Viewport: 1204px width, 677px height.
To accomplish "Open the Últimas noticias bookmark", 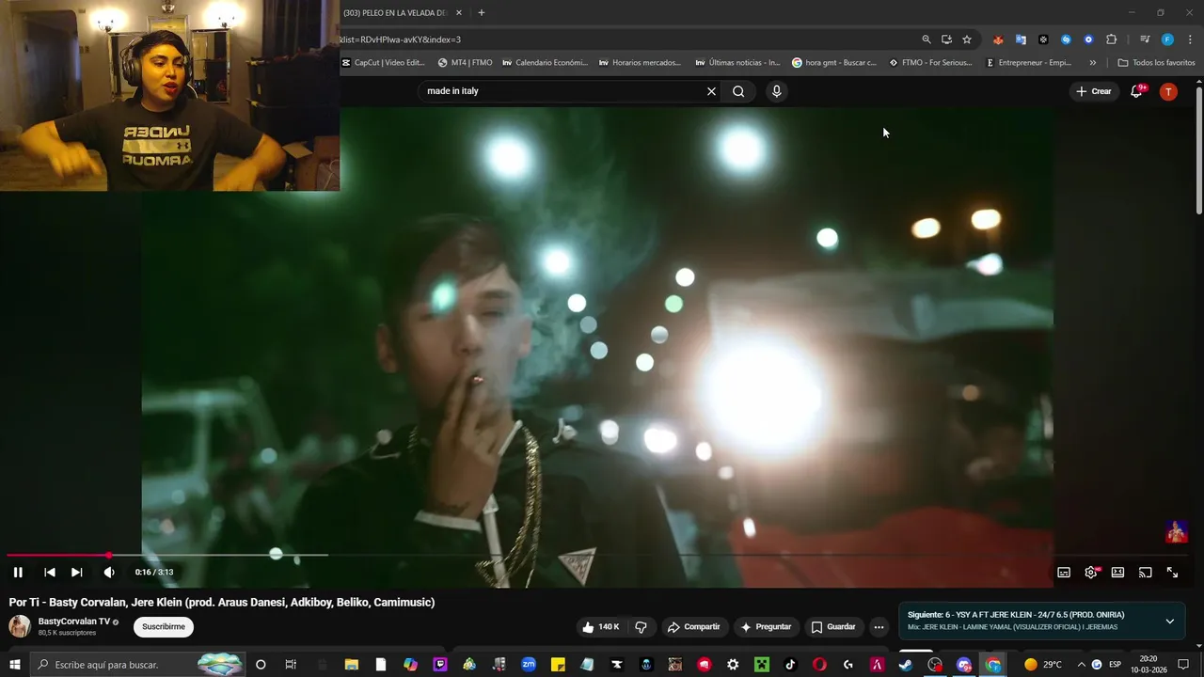I will coord(738,63).
